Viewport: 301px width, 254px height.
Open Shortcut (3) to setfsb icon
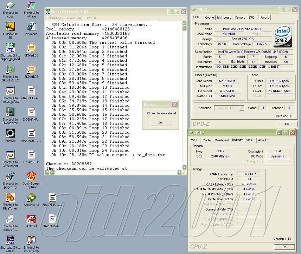tap(10, 245)
